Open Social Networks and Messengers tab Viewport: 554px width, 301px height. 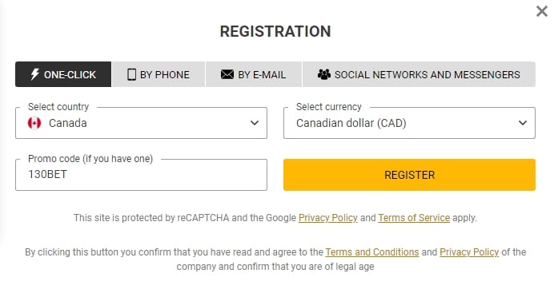coord(419,74)
